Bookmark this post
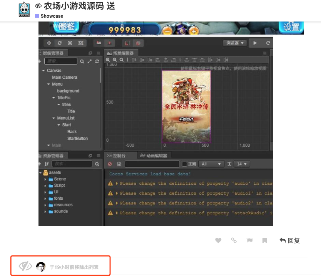This screenshot has height=280, width=321. pyautogui.click(x=265, y=240)
